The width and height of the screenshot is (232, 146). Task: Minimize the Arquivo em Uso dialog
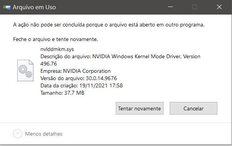click(170, 7)
